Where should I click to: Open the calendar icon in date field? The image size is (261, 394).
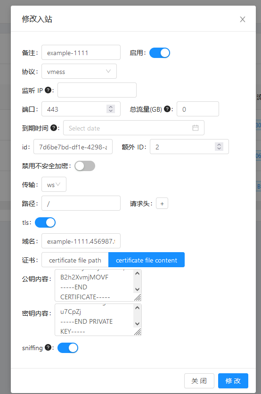coord(196,128)
